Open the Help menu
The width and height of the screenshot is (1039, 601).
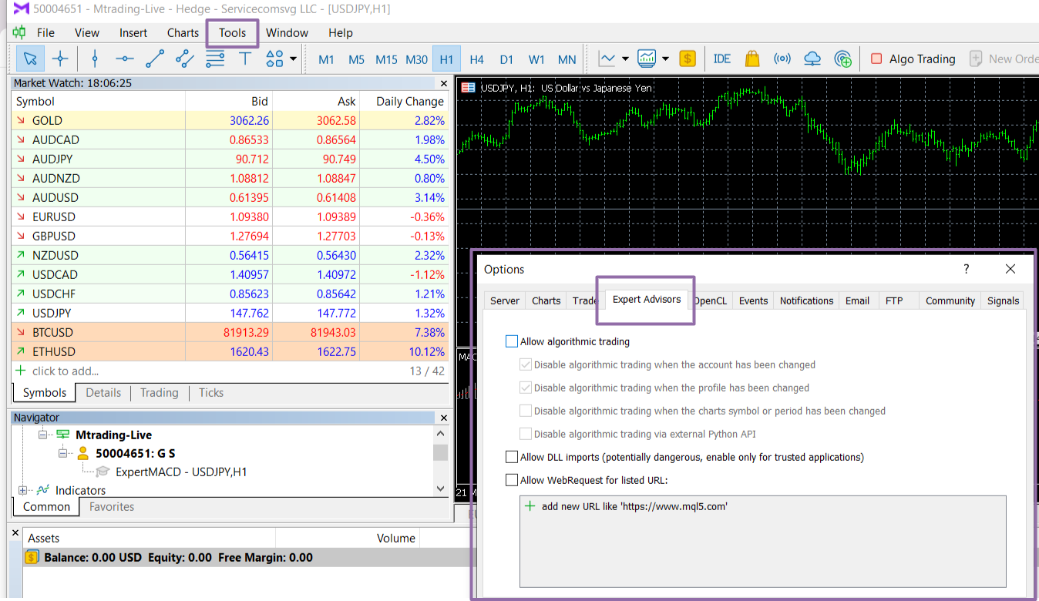tap(340, 32)
